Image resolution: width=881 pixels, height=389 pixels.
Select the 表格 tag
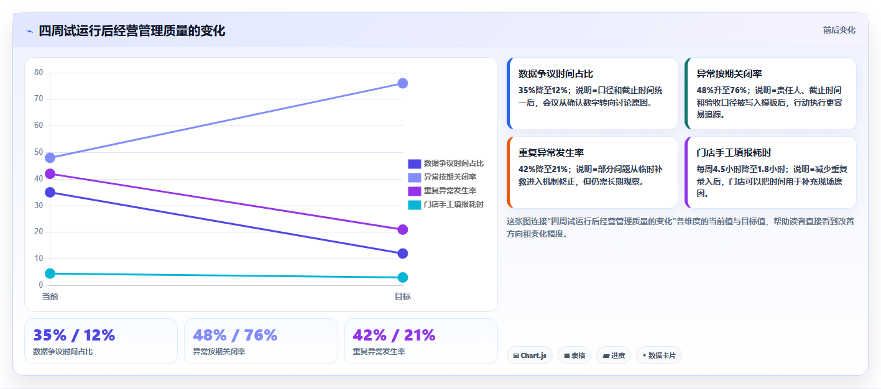coord(574,355)
